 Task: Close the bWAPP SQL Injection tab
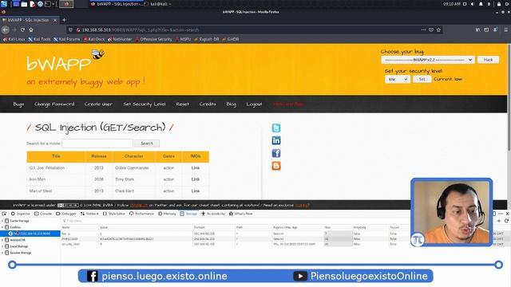(x=55, y=20)
